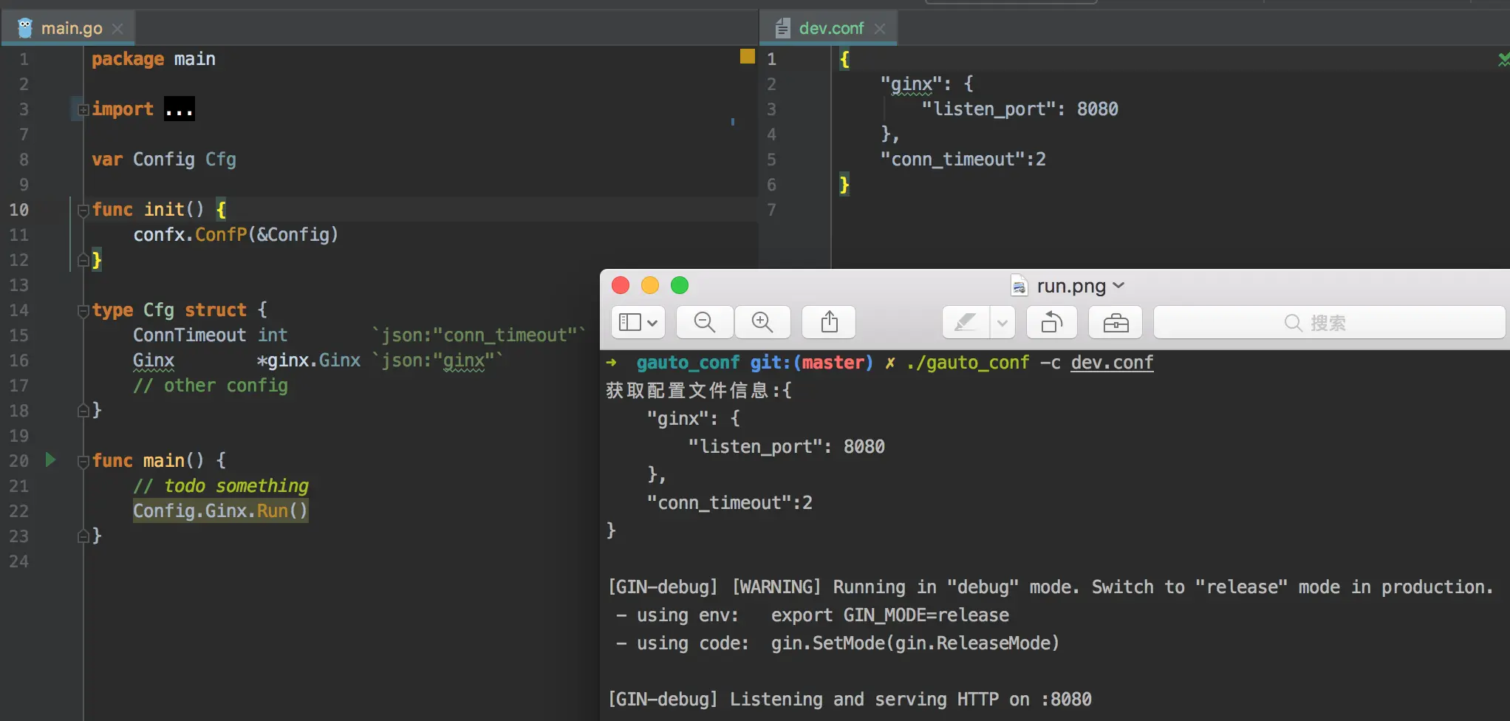Image resolution: width=1510 pixels, height=721 pixels.
Task: Click the Preview search field
Action: (x=1329, y=322)
